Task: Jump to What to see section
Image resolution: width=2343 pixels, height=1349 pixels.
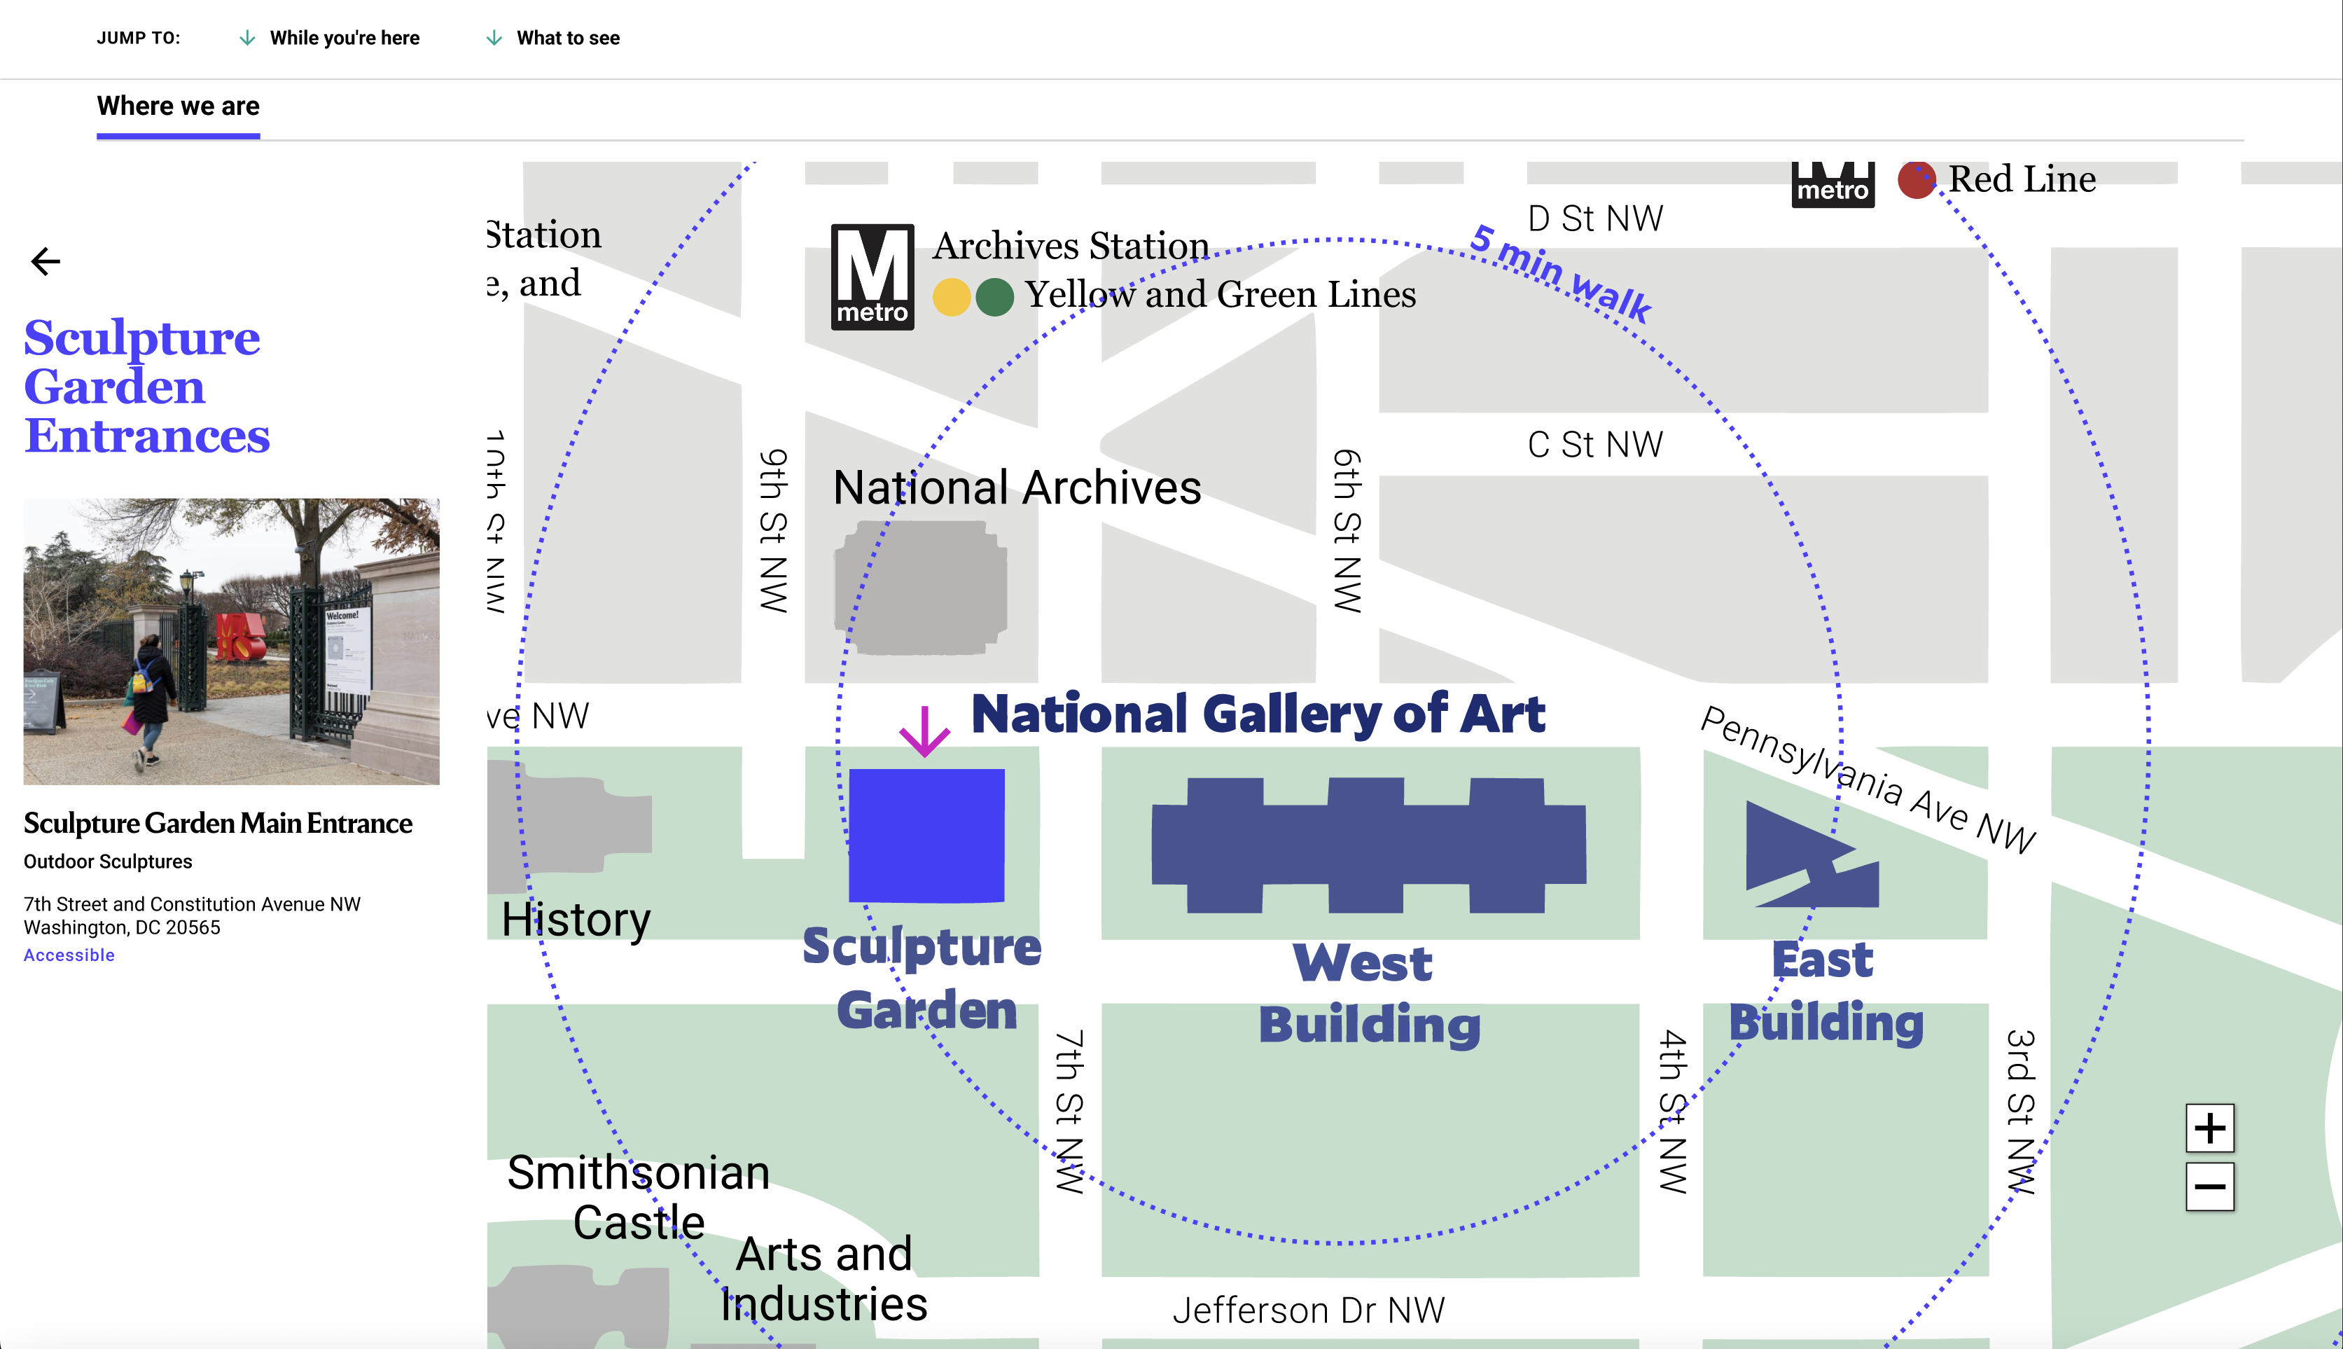Action: coord(568,38)
